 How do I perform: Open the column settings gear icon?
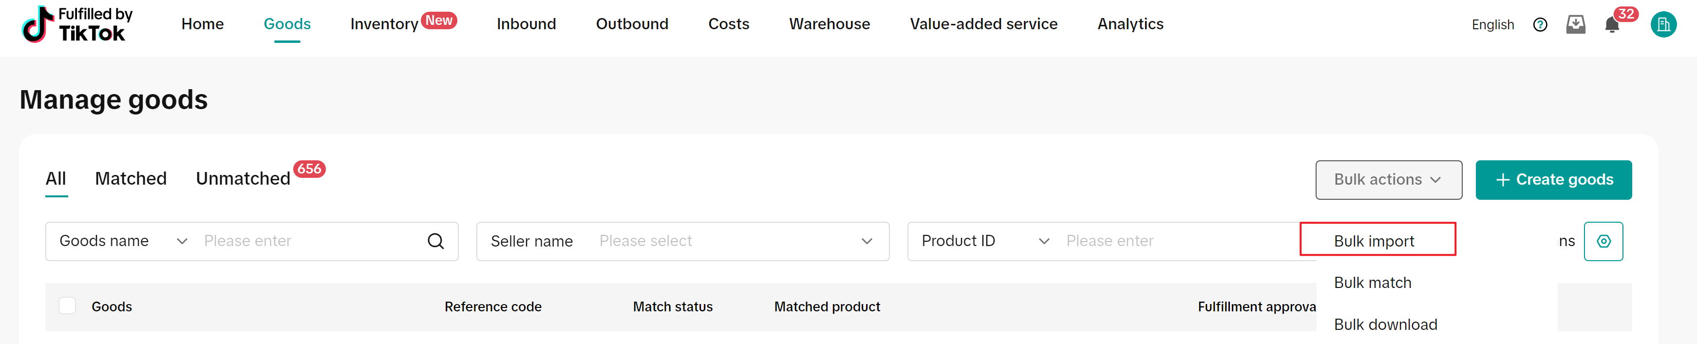tap(1603, 241)
